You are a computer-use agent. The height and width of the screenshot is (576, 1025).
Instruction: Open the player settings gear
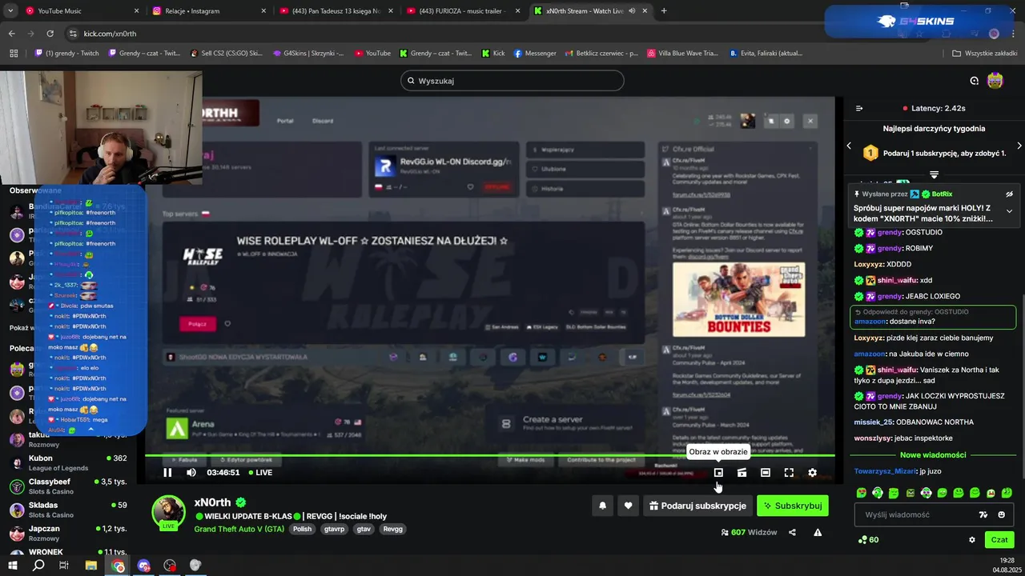[x=812, y=473]
